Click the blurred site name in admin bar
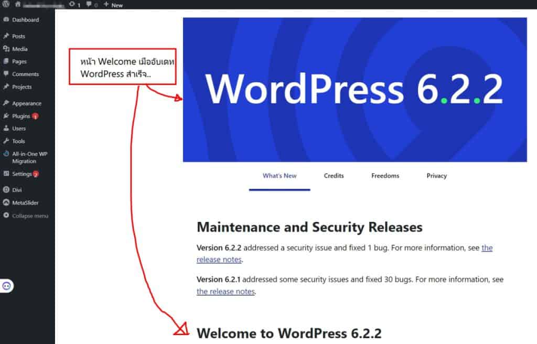The image size is (537, 344). [x=44, y=5]
